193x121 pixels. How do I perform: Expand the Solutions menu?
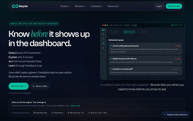(x=80, y=6)
